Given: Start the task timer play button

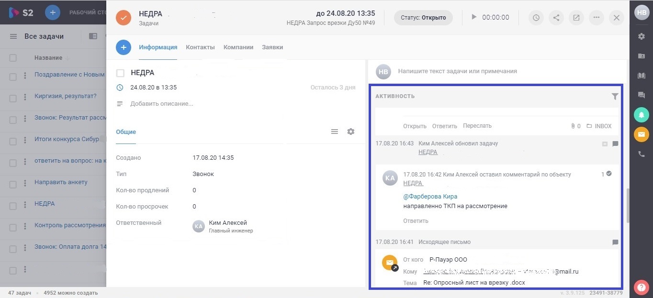Looking at the screenshot, I should pyautogui.click(x=474, y=17).
